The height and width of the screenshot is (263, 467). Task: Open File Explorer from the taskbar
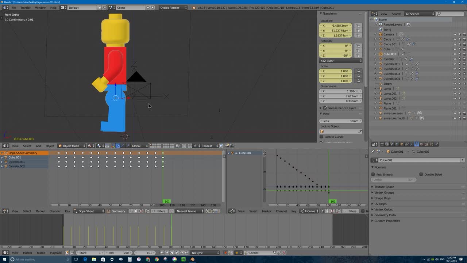[94, 259]
